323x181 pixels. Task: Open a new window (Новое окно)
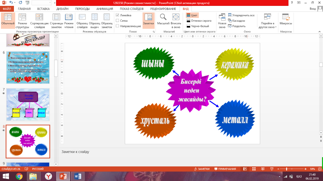(222, 21)
